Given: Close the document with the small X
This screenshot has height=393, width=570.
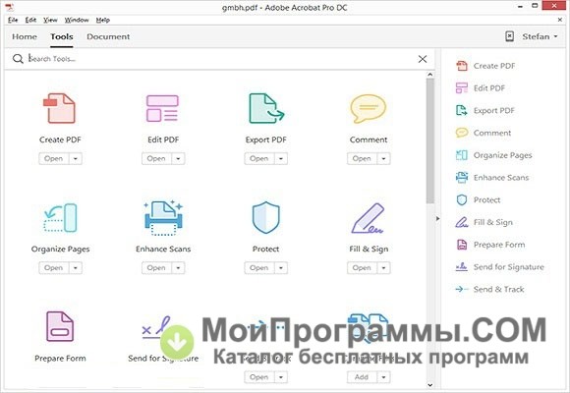Looking at the screenshot, I should pyautogui.click(x=560, y=20).
